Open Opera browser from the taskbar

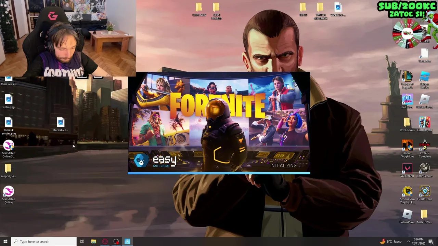click(105, 242)
